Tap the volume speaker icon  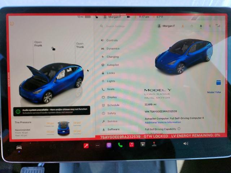tap(186, 143)
